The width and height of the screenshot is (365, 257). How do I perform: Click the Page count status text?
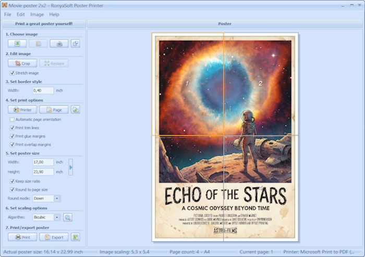(x=190, y=252)
